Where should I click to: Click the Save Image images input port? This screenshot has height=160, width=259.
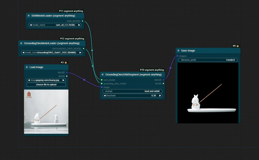point(177,56)
